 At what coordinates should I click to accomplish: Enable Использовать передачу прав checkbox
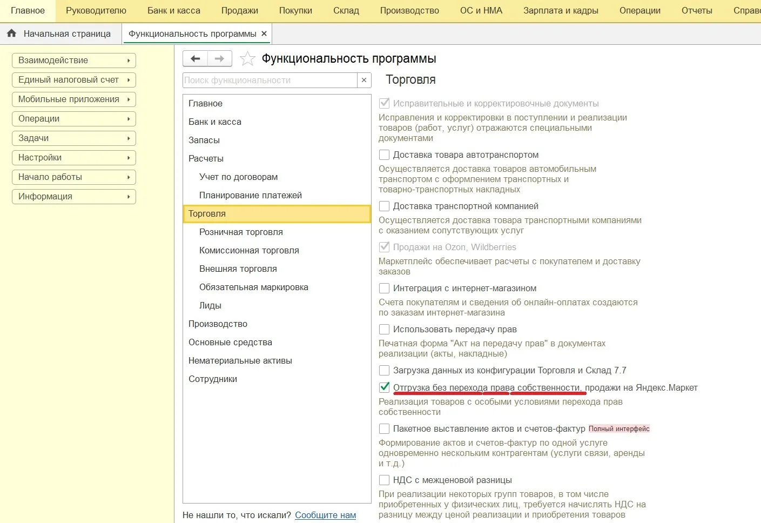[x=385, y=329]
